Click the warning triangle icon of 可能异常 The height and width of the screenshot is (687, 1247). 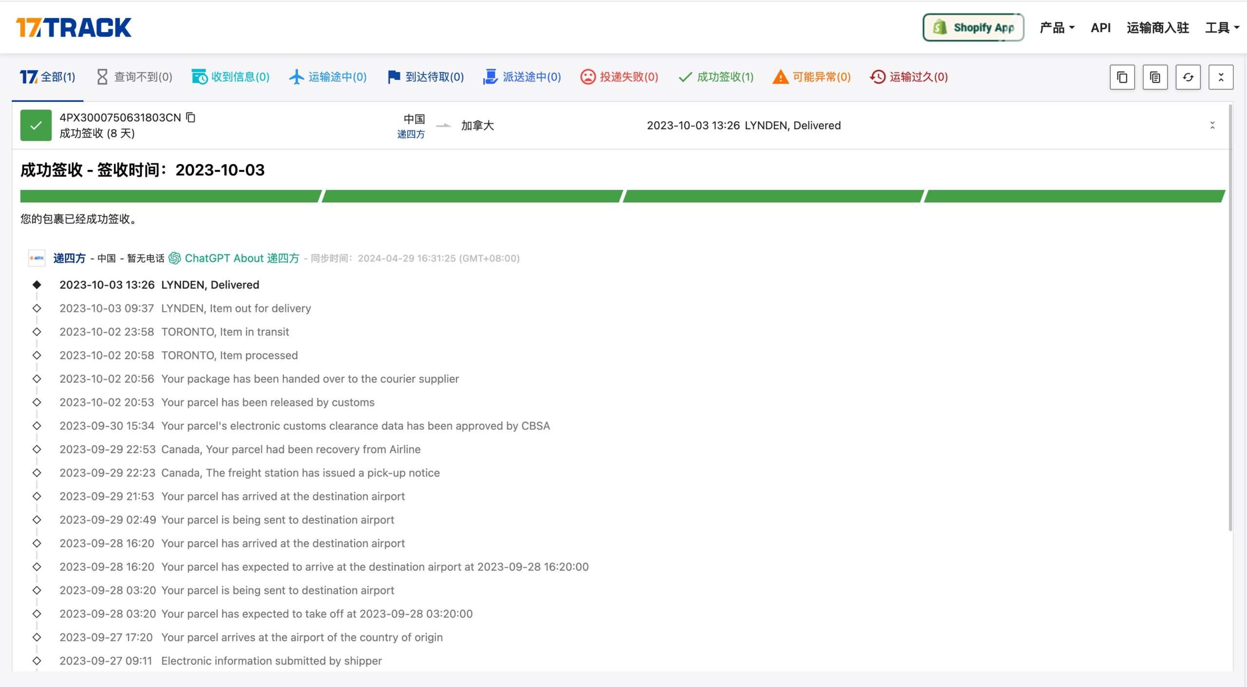click(780, 77)
